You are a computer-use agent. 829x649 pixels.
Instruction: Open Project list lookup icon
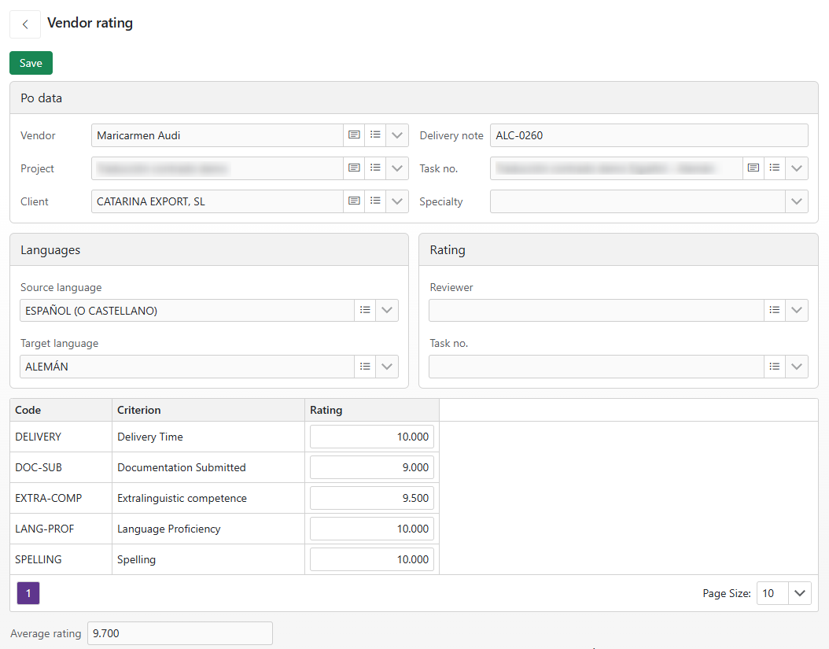[x=375, y=168]
